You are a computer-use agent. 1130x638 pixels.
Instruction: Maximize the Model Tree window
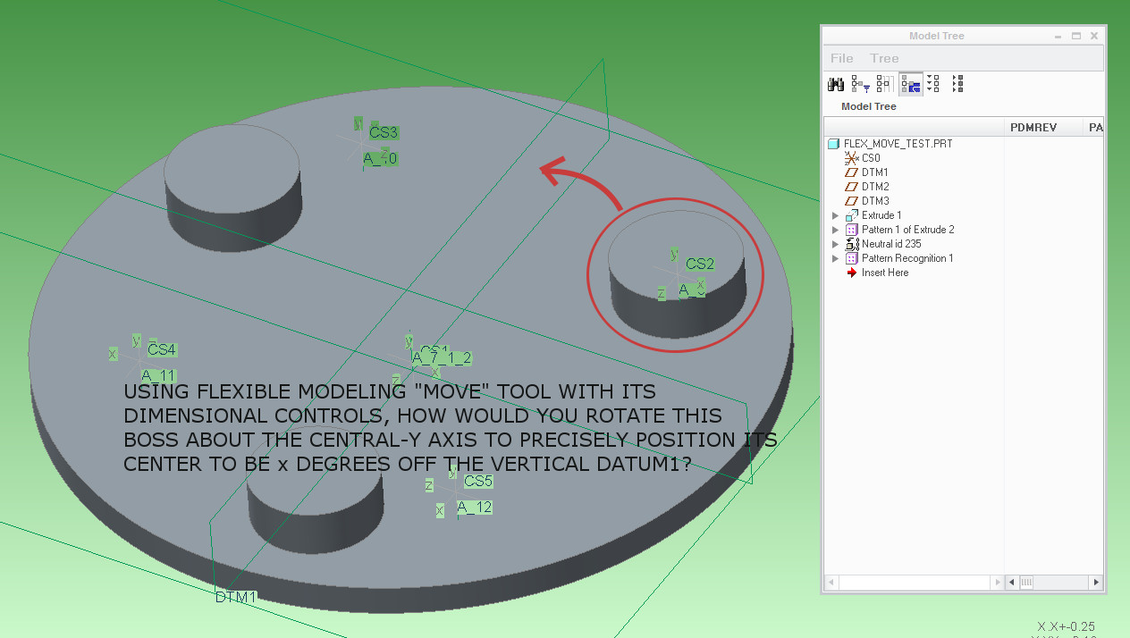[1076, 36]
